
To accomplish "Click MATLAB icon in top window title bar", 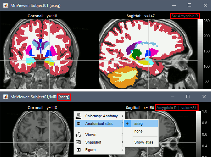I will tap(6, 6).
